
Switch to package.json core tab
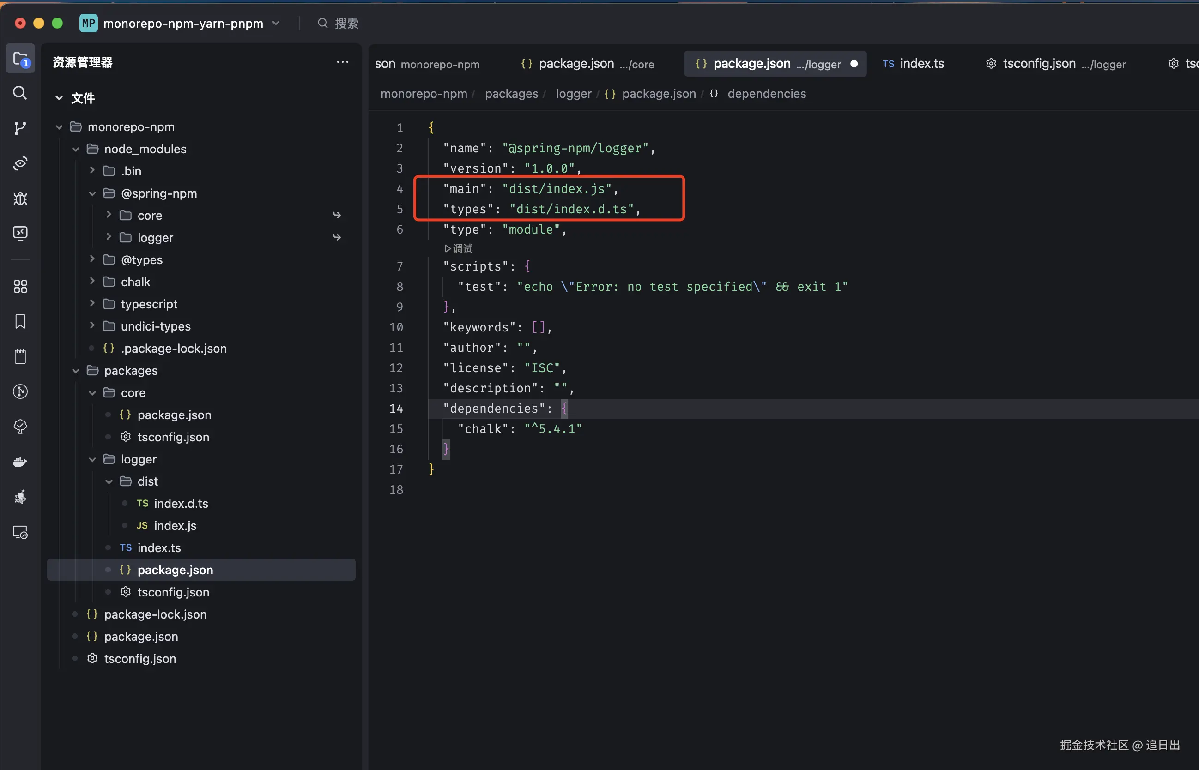[587, 64]
